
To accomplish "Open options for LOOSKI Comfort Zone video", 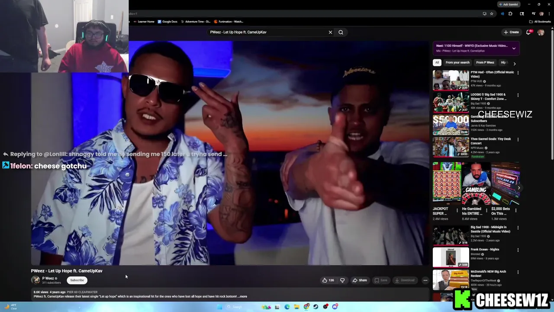I will pyautogui.click(x=518, y=95).
